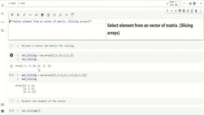Move the cell up with the arrow icon
Viewport: 204px width, 115px height.
pos(168,11)
